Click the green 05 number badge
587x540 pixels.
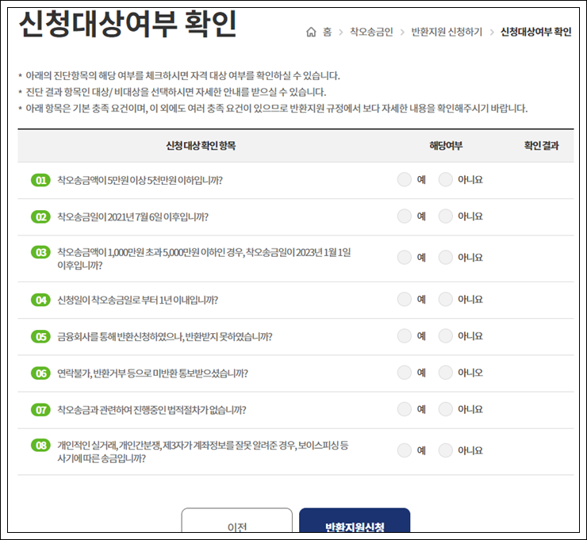40,337
